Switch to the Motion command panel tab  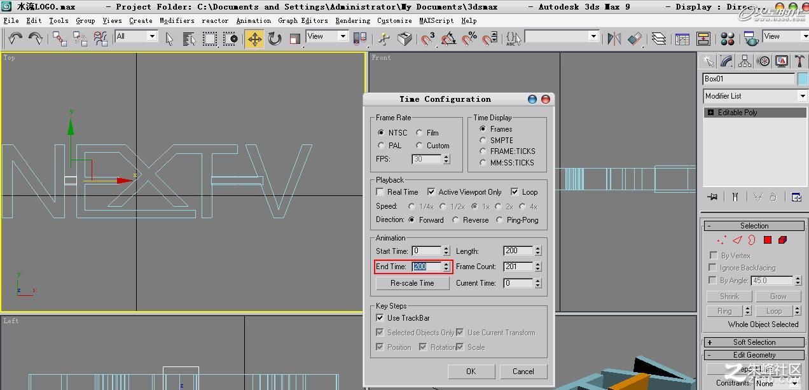point(763,61)
